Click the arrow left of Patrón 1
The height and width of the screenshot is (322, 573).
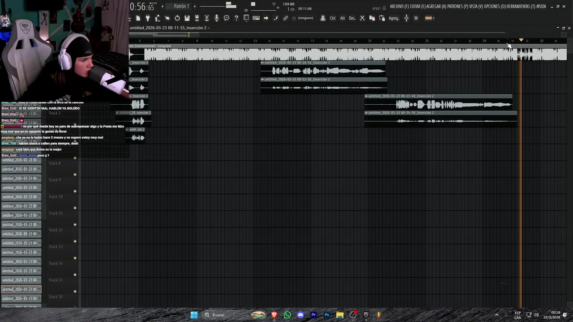click(162, 6)
